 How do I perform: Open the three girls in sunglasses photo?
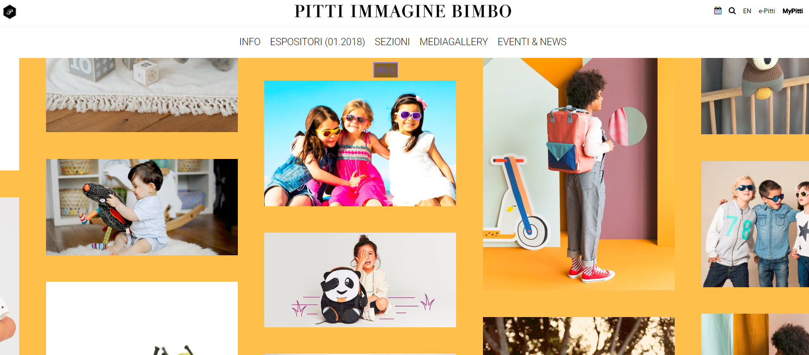pos(360,144)
